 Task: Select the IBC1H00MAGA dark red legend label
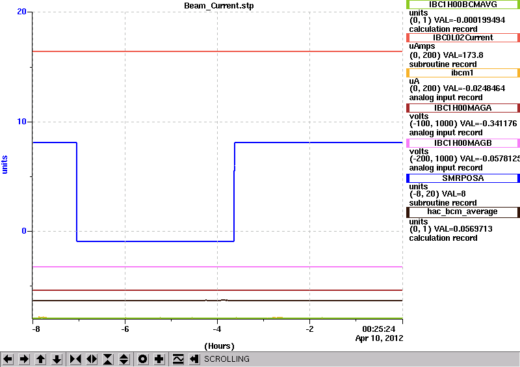coord(463,108)
